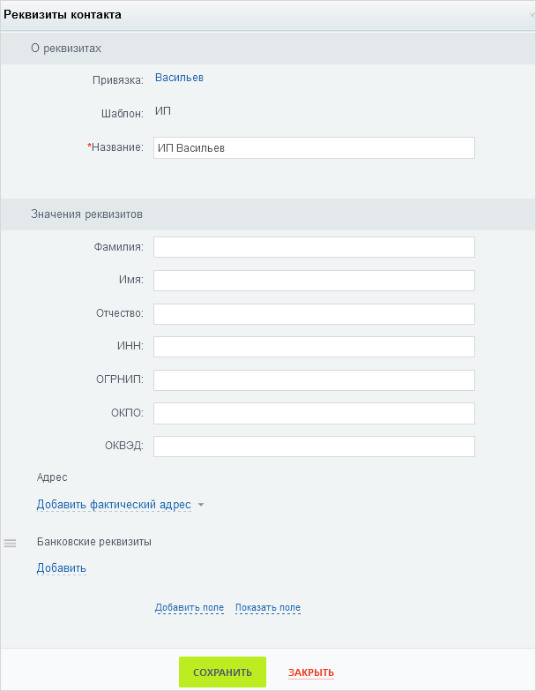
Task: Save the details with СОХРАНИТЬ button
Action: click(x=222, y=672)
